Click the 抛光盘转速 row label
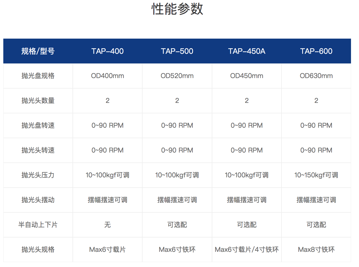359x267 pixels. pos(38,126)
